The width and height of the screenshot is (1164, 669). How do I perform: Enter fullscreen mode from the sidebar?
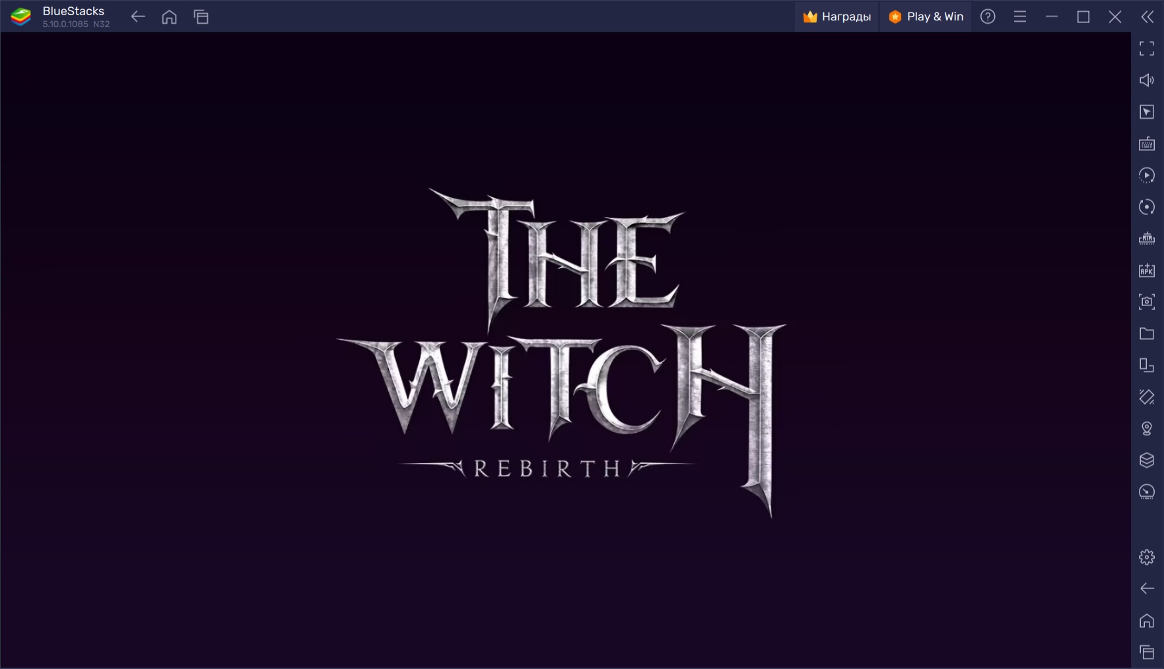pyautogui.click(x=1147, y=48)
